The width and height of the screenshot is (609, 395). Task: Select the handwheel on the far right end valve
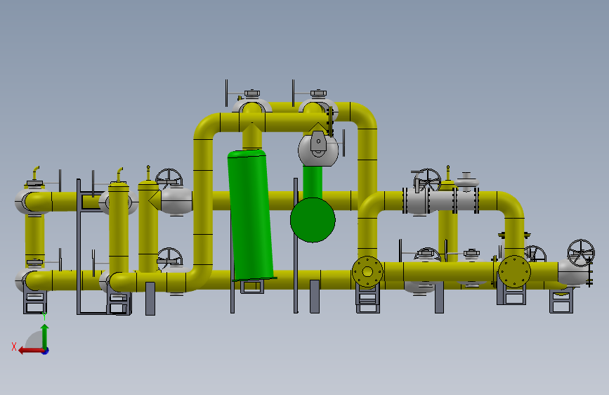click(x=581, y=253)
